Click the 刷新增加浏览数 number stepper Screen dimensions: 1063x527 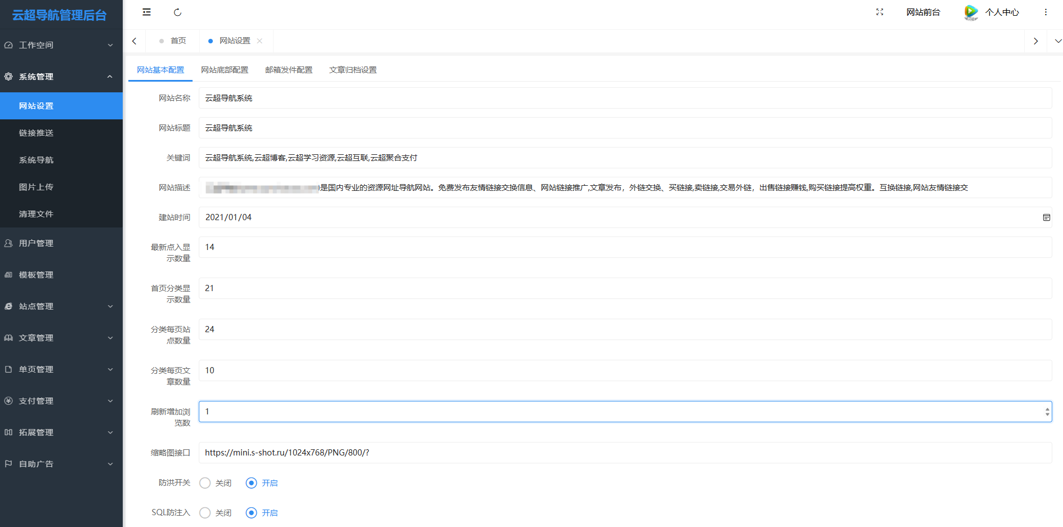point(1047,412)
